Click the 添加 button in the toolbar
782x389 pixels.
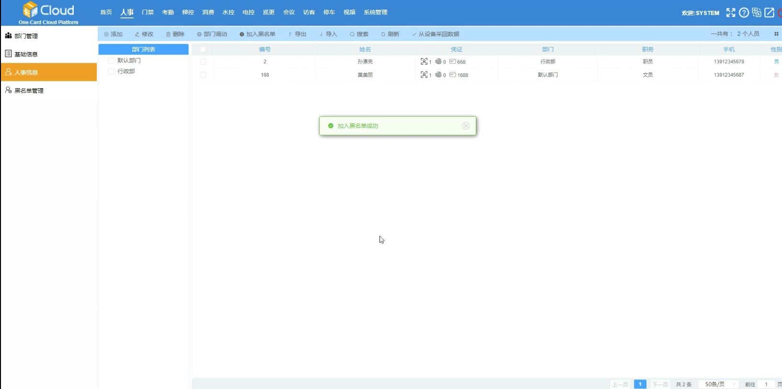coord(114,34)
